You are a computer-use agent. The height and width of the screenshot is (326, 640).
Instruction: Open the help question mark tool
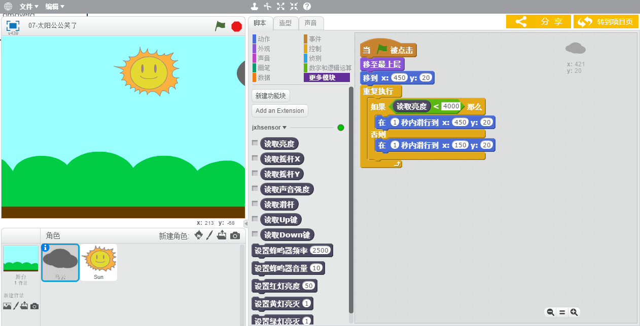[x=307, y=7]
